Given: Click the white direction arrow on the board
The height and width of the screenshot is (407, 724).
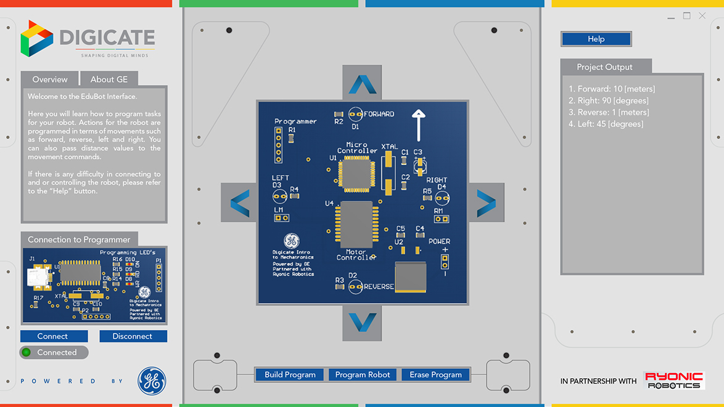Looking at the screenshot, I should click(418, 125).
